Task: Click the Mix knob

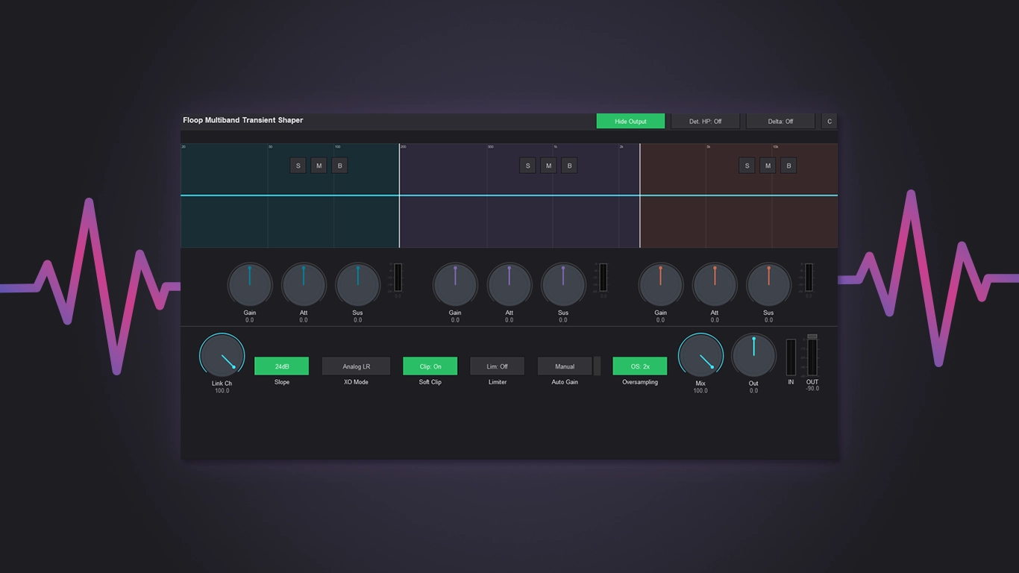Action: (x=700, y=355)
